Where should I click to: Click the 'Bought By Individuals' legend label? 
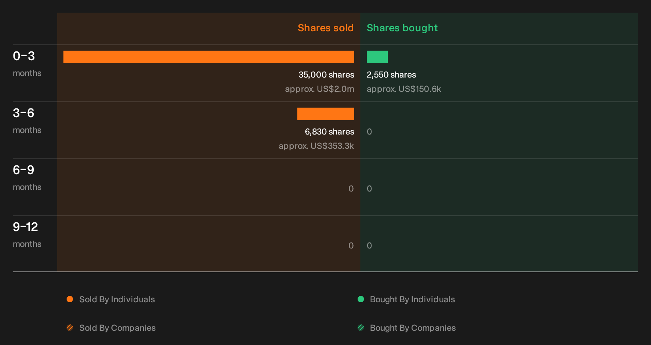(x=412, y=300)
